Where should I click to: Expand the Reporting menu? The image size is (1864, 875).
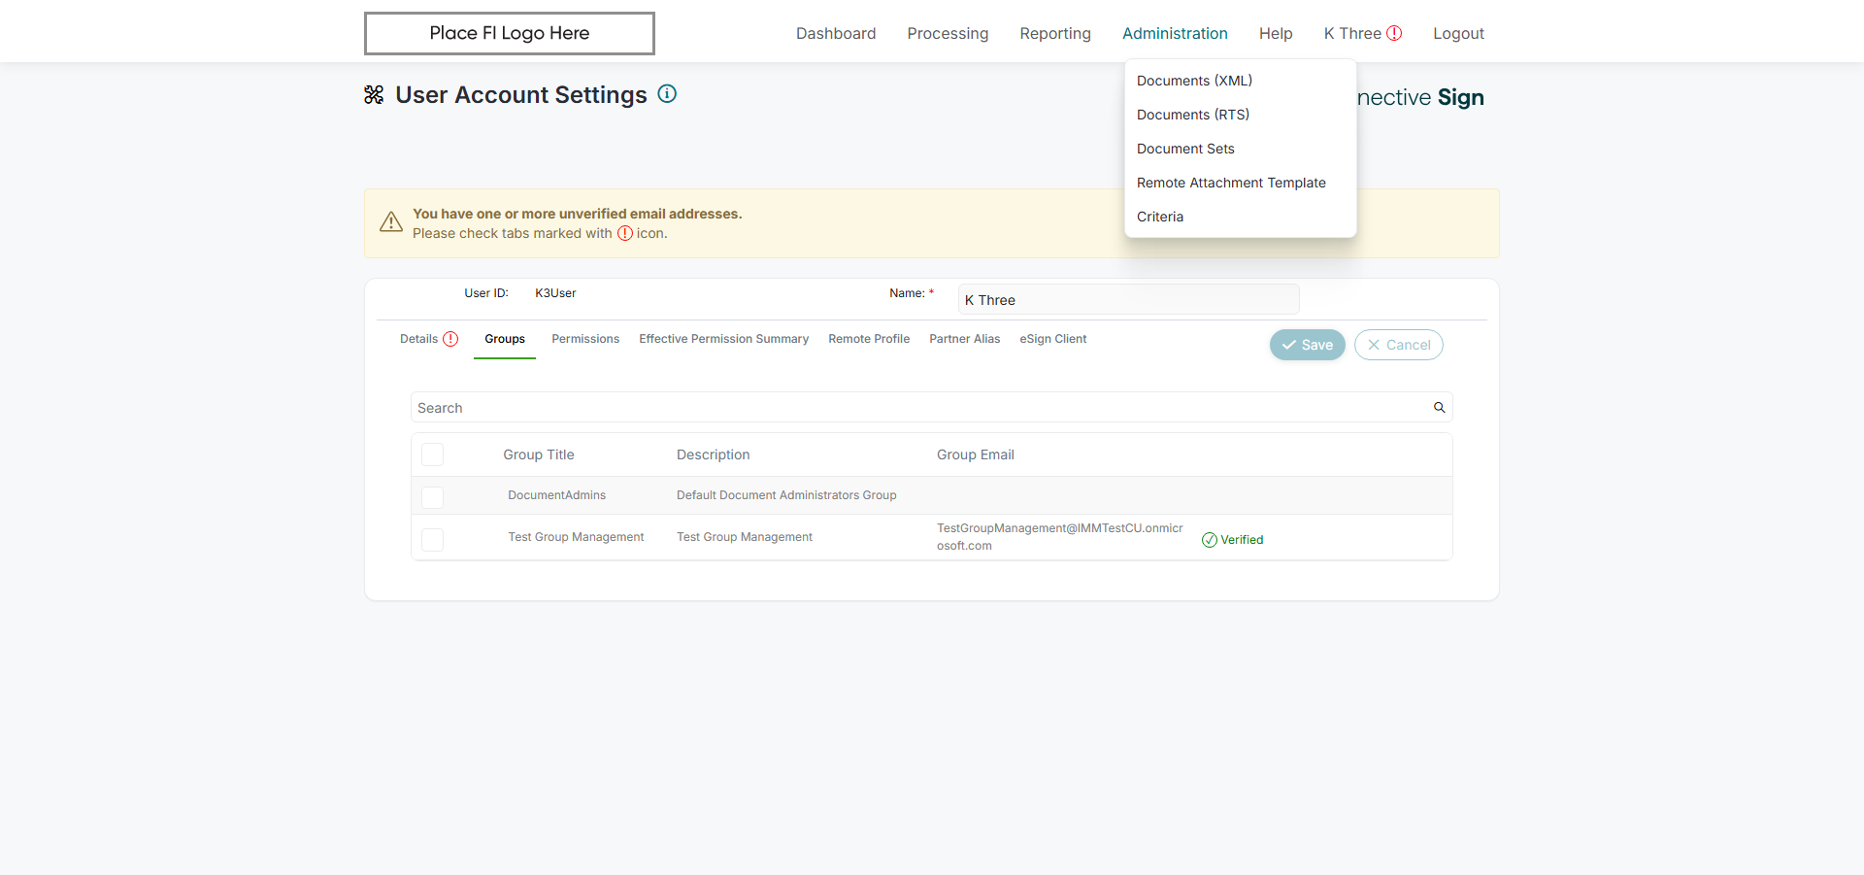[1055, 33]
